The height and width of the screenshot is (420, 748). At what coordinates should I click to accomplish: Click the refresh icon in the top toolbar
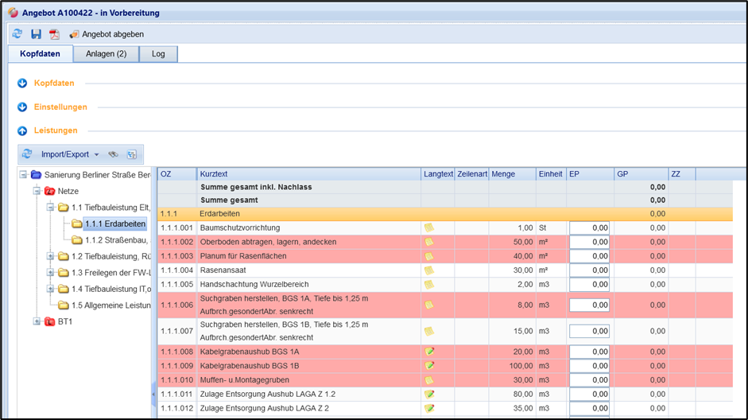(17, 34)
